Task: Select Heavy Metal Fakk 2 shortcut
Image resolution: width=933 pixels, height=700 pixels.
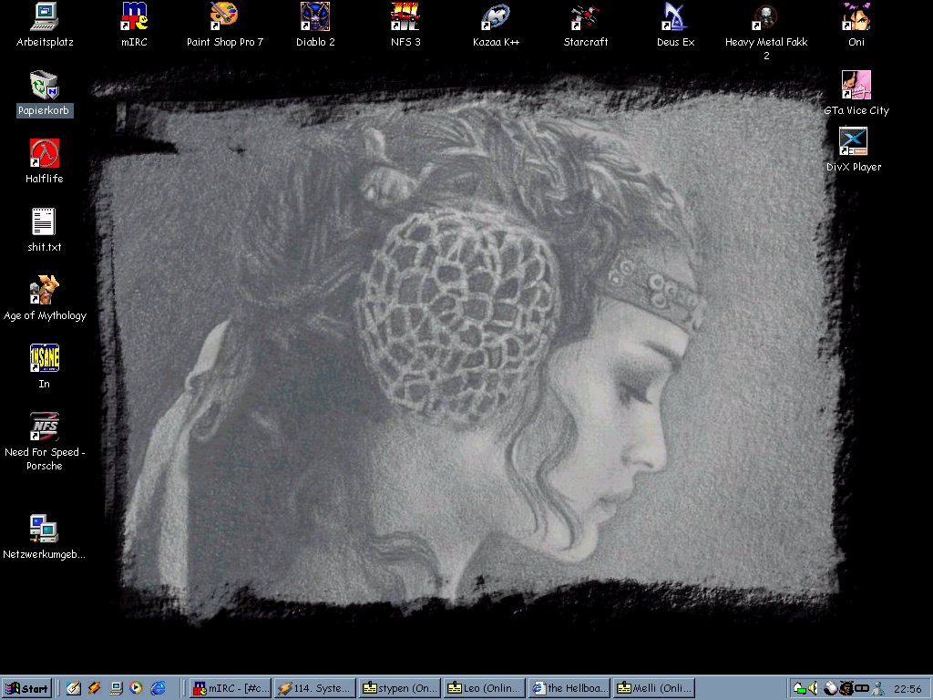Action: (766, 31)
